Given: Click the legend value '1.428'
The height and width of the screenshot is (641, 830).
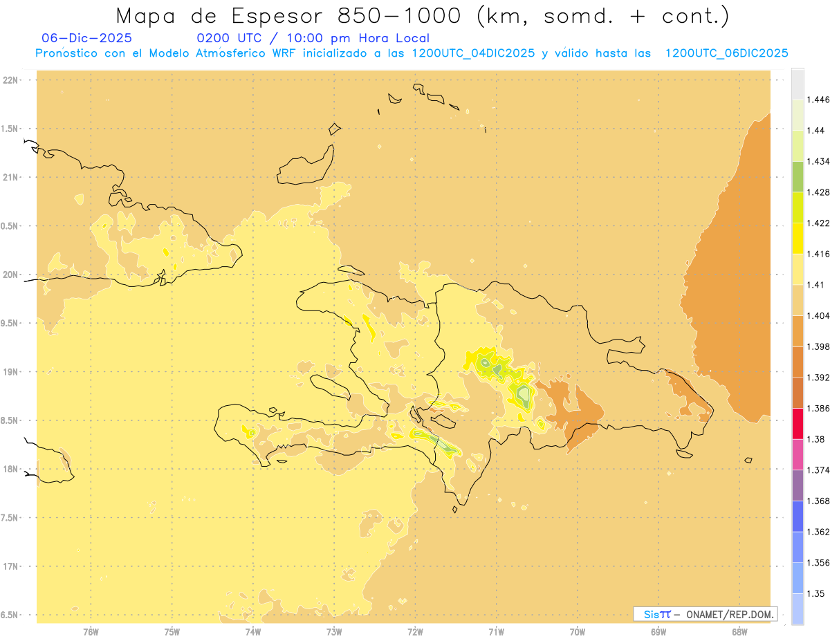Looking at the screenshot, I should (x=818, y=192).
